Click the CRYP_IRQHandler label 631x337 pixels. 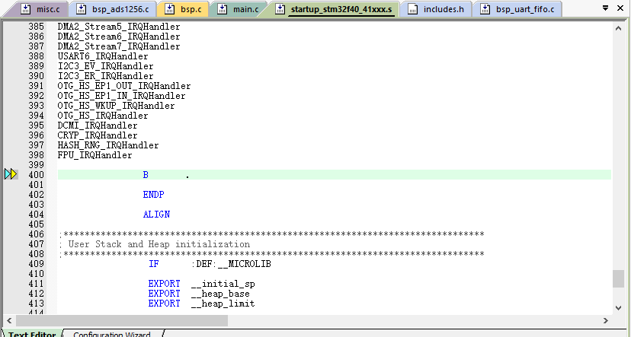(x=98, y=135)
